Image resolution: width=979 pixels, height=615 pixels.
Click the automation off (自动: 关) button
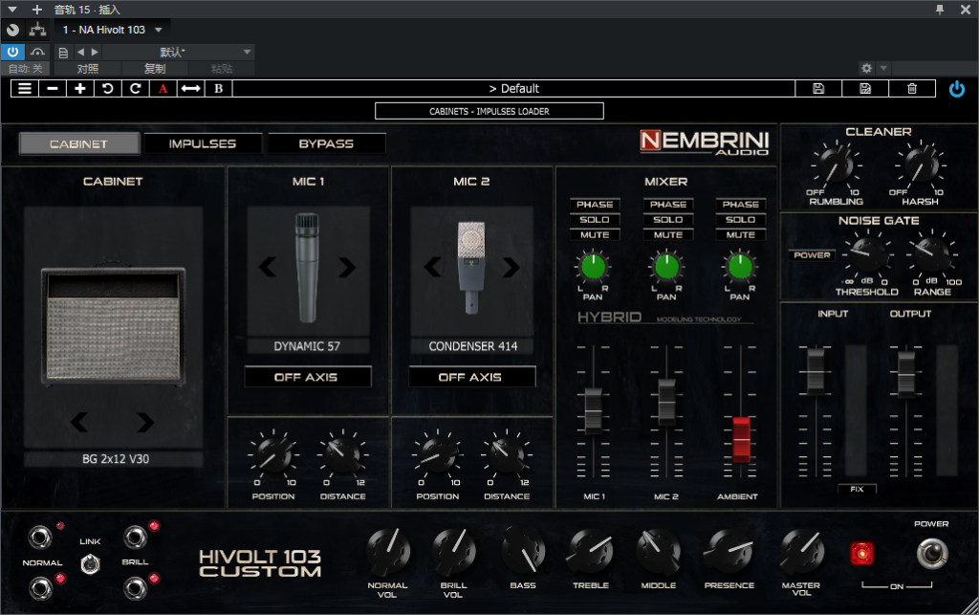(x=26, y=69)
